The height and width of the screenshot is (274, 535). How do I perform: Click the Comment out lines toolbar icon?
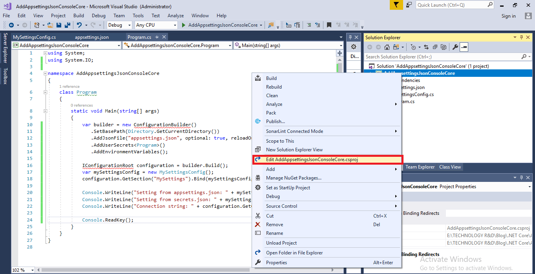[x=309, y=25]
